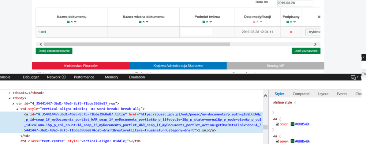Collapse the Inline style section
Viewport: 366px width, 144px height.
point(274,102)
